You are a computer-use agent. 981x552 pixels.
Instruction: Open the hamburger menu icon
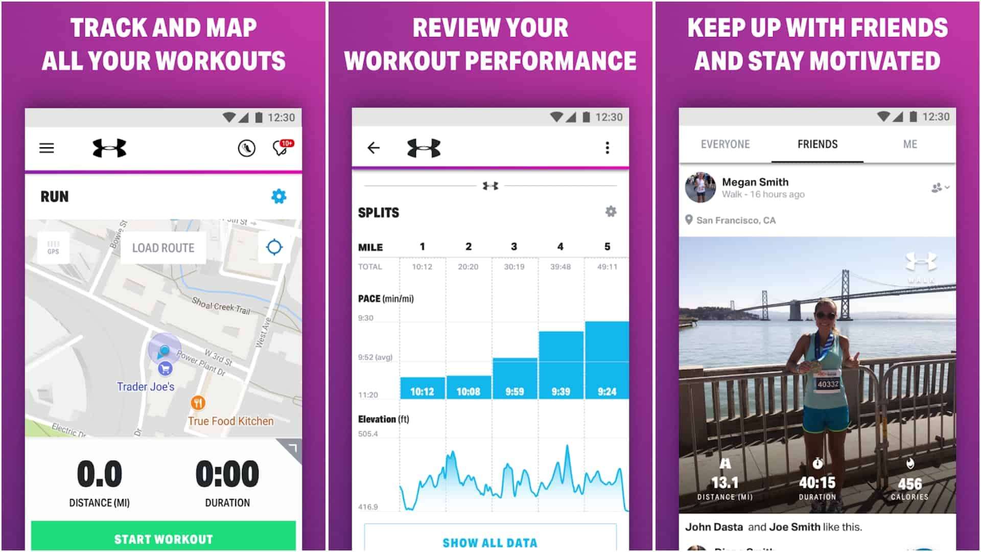pyautogui.click(x=46, y=148)
